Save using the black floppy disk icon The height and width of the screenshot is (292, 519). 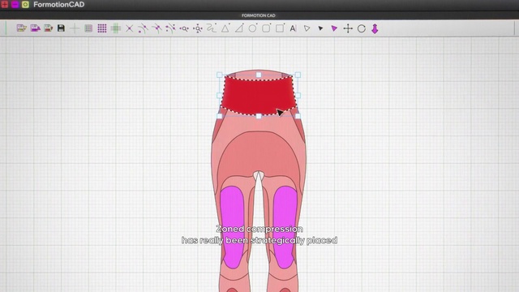pos(61,28)
